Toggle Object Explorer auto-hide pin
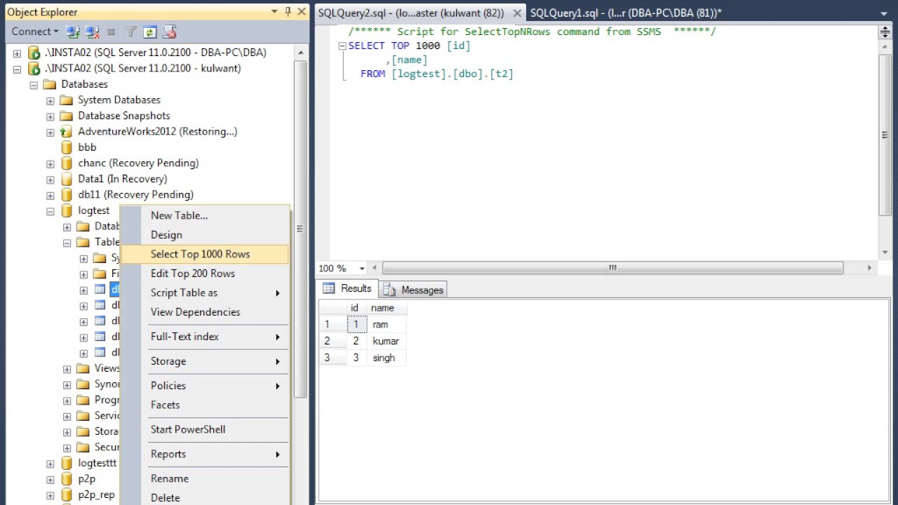Viewport: 898px width, 505px height. pos(288,11)
